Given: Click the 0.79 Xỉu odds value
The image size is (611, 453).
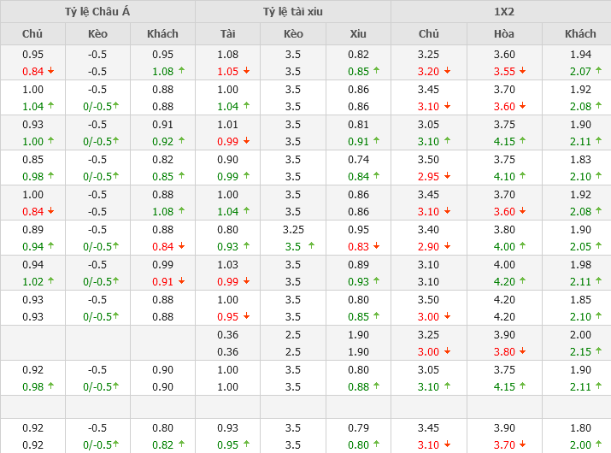Looking at the screenshot, I should 358,427.
